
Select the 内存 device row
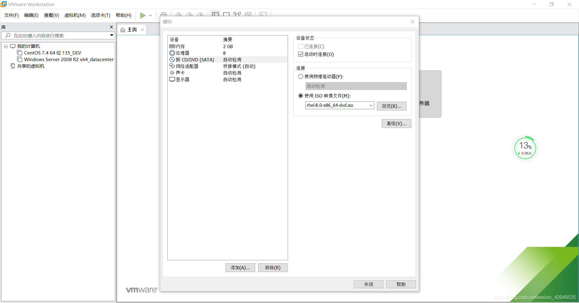click(228, 46)
